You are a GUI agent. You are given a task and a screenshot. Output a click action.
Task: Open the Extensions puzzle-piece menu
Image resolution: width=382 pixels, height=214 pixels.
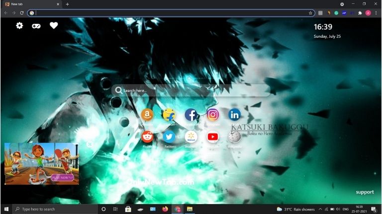coord(360,13)
